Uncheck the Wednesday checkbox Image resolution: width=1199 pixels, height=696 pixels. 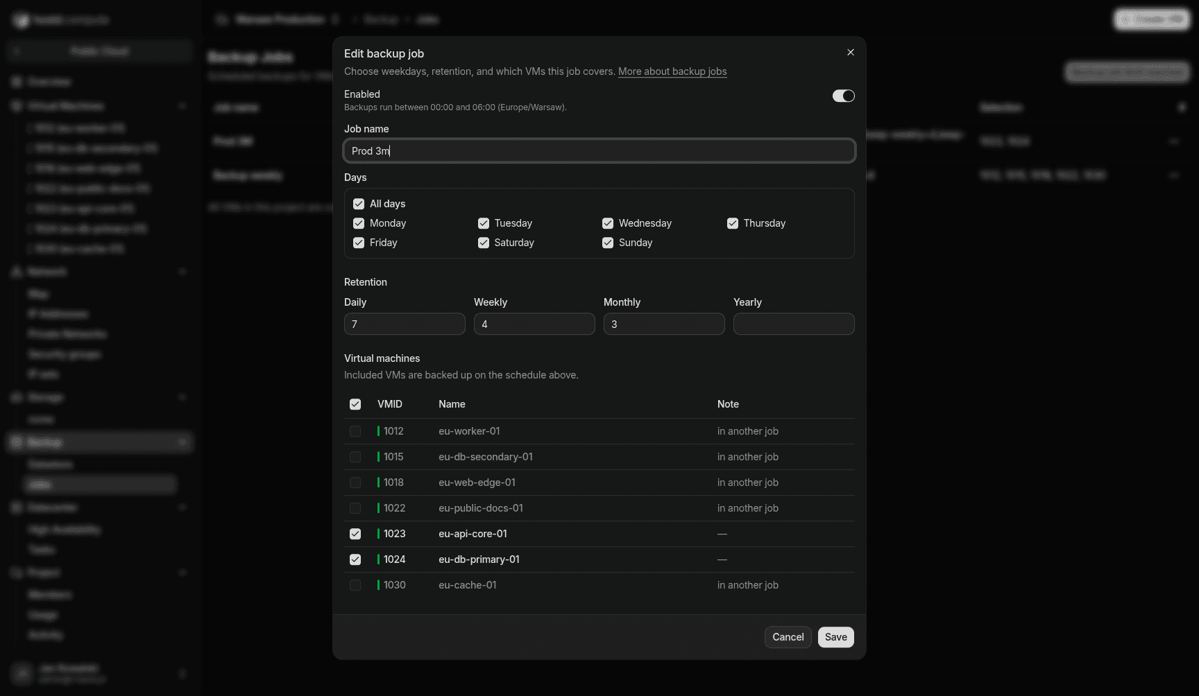[608, 223]
